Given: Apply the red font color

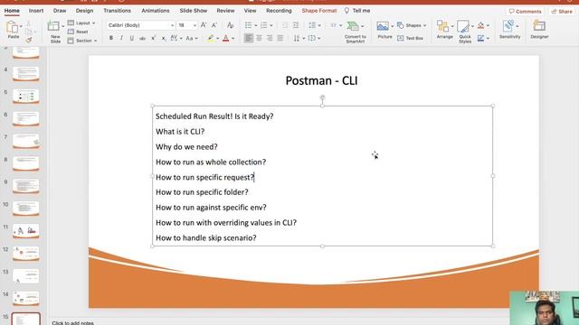Looking at the screenshot, I should 225,38.
